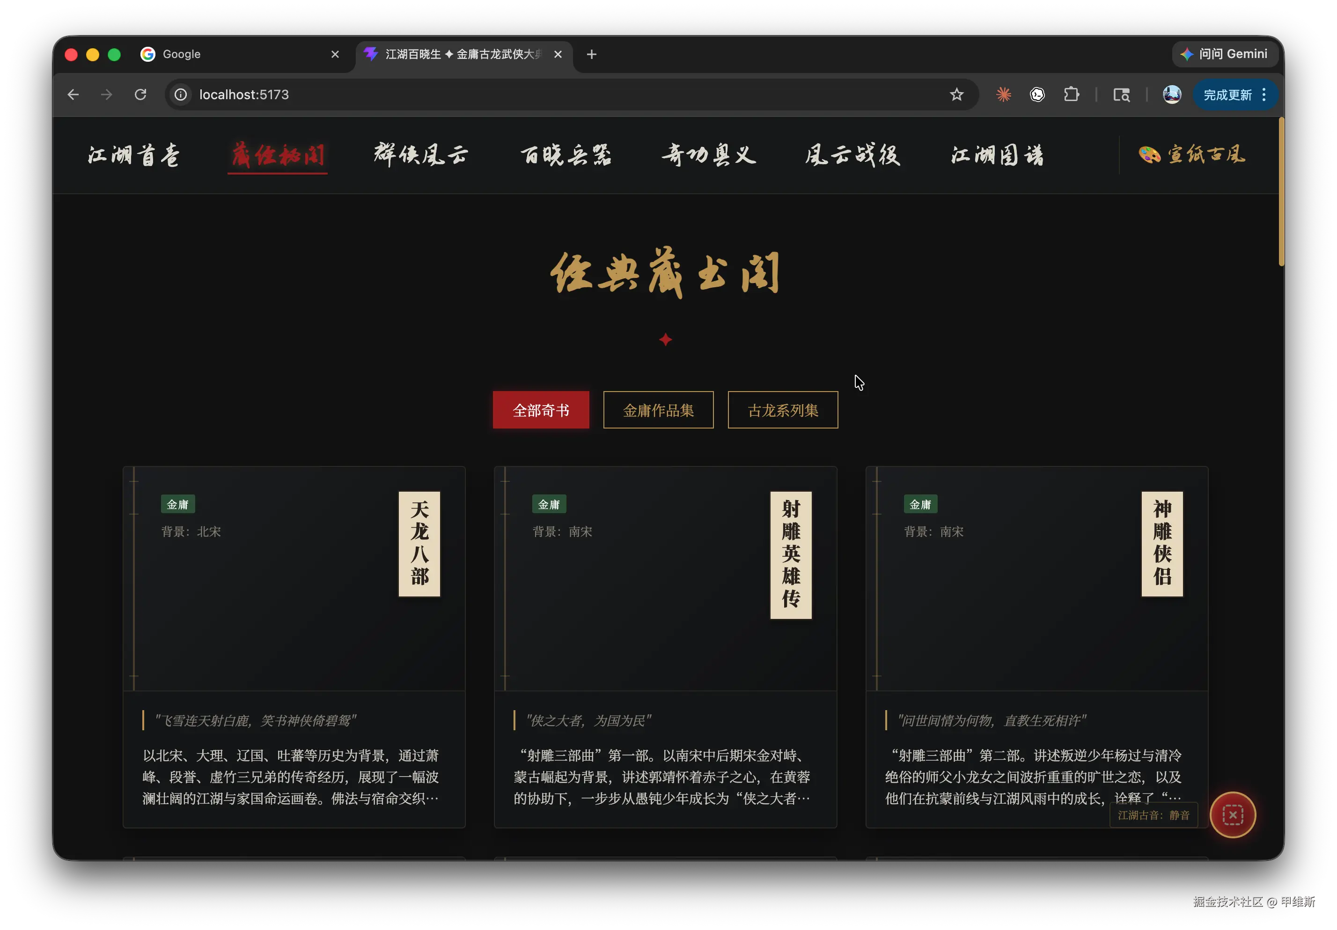Navigate to 江湖首卷 home section
Screen dimensions: 1337x930
(133, 155)
